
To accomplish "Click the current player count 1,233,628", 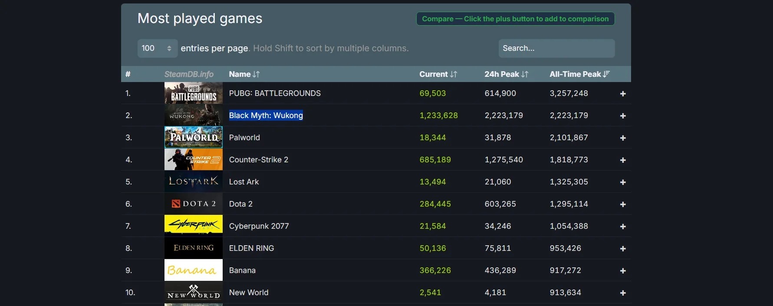I will pos(439,115).
